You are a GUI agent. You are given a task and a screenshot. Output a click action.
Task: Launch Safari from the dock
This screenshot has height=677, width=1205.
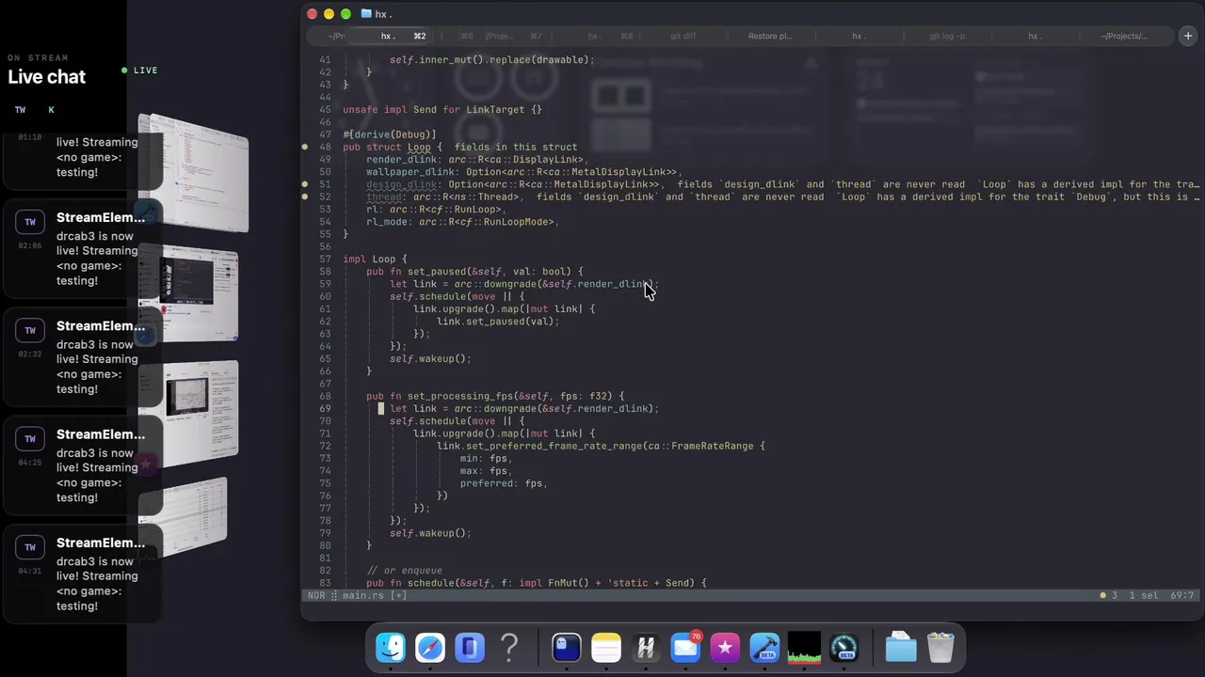(430, 647)
